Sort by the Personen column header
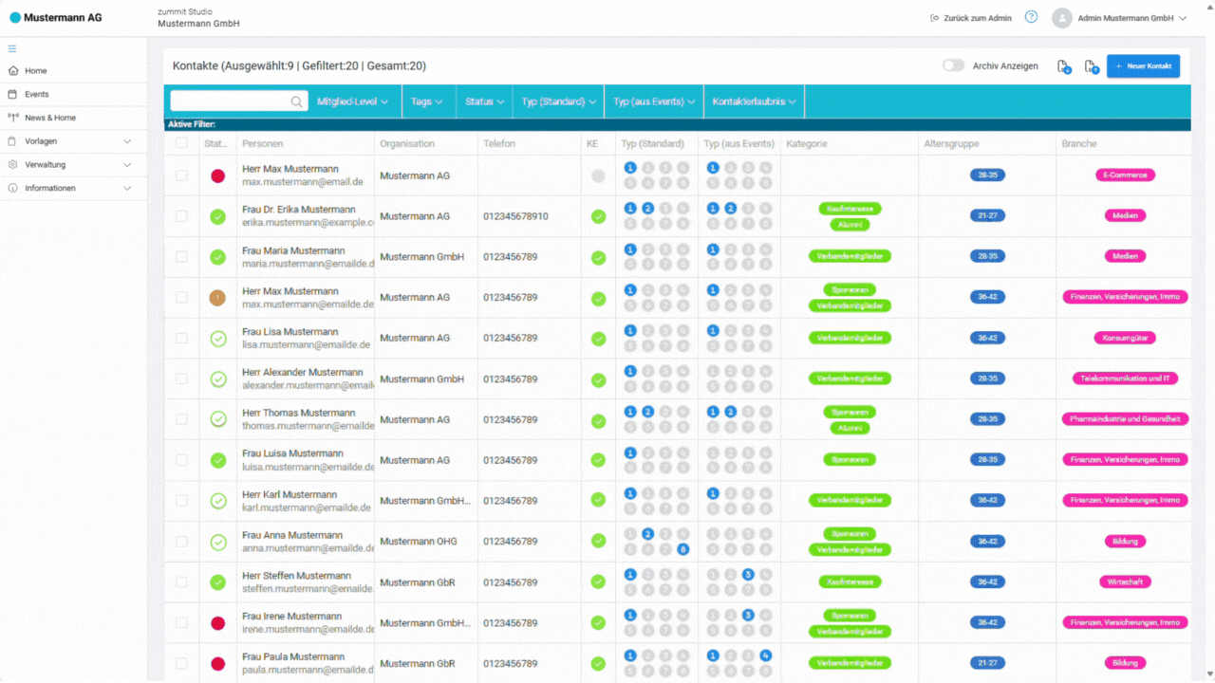 pyautogui.click(x=262, y=144)
